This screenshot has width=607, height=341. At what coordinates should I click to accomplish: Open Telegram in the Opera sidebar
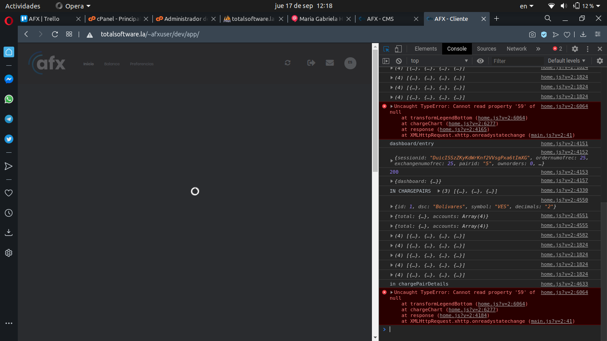click(x=9, y=119)
